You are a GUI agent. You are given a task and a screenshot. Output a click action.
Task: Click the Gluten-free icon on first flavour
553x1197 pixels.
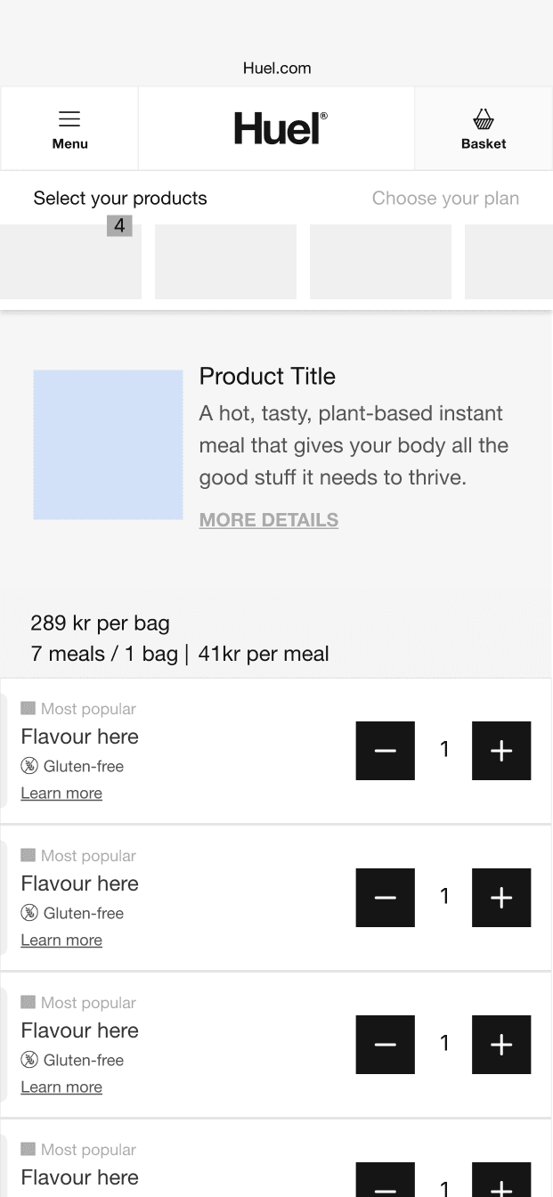point(29,766)
